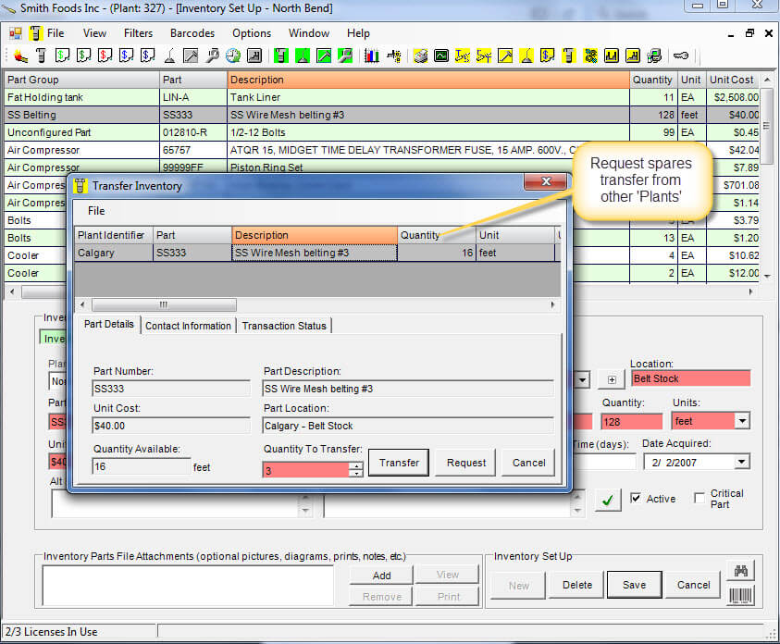Select the Part Details tab
Screen dimensions: 780x644
point(108,324)
